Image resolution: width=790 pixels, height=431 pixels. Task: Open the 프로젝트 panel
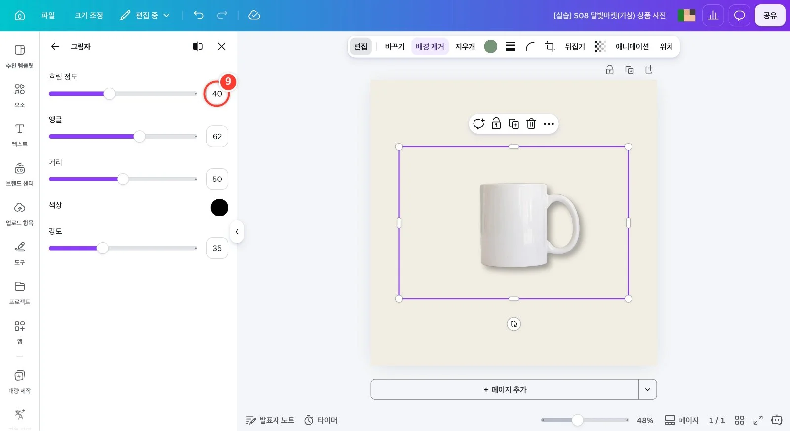[20, 293]
